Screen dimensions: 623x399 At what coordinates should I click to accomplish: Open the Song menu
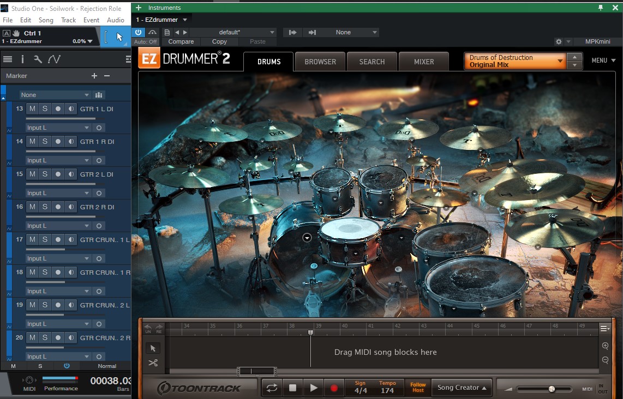(x=46, y=20)
